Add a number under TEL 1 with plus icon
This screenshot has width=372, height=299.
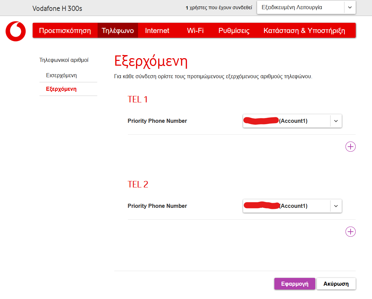351,147
